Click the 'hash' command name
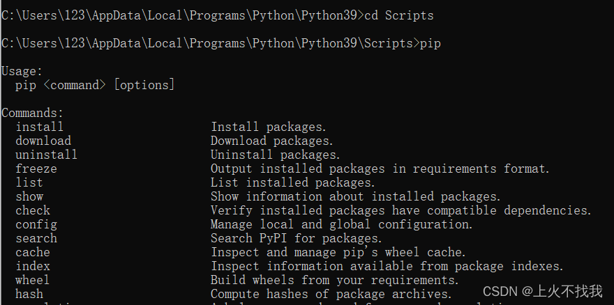This screenshot has width=614, height=305. coord(29,295)
